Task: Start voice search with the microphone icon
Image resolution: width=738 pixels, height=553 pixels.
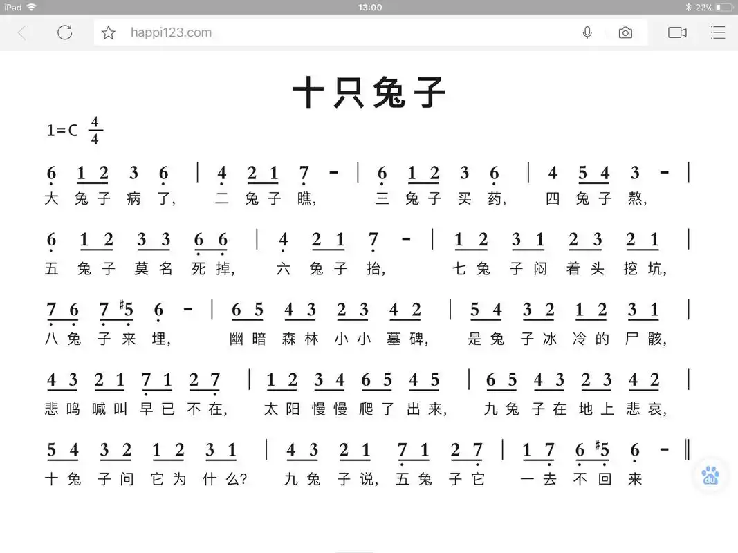Action: click(x=587, y=32)
